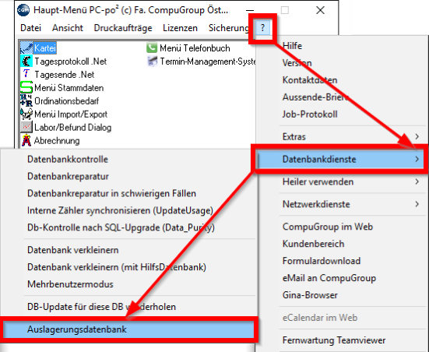Click the Abrechnung icon
Viewport: 429px width, 352px height.
click(26, 140)
